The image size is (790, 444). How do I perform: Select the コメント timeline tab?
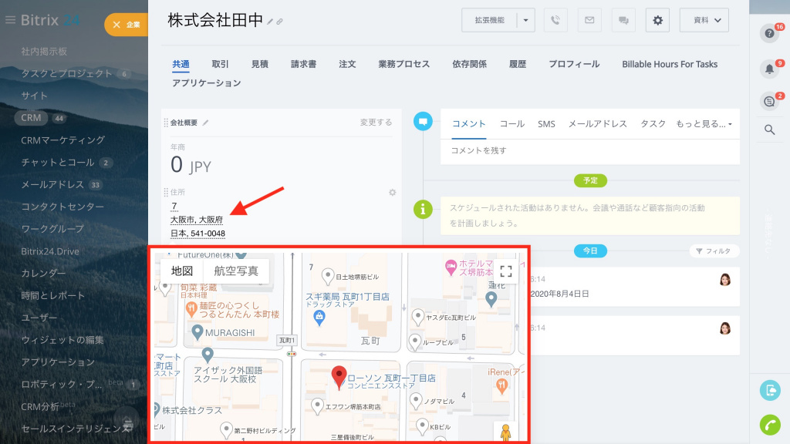pos(468,124)
